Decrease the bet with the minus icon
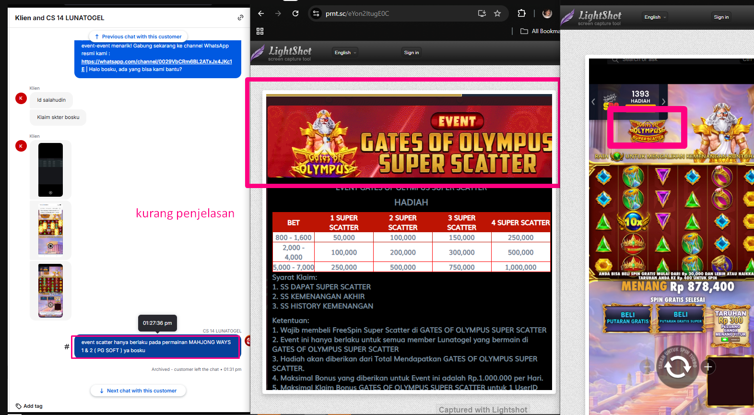 647,367
